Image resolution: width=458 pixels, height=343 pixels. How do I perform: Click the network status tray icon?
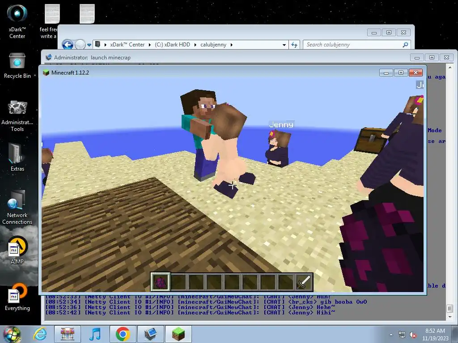(x=402, y=335)
